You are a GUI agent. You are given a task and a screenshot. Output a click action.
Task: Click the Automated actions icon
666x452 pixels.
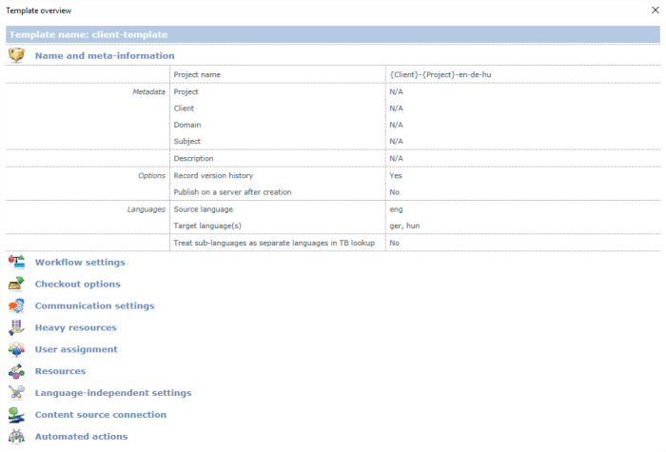click(16, 437)
